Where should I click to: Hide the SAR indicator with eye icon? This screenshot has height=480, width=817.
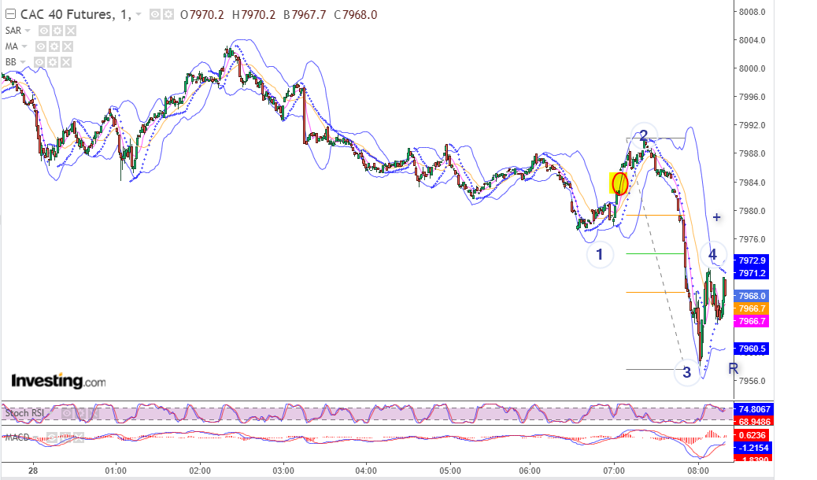coord(44,31)
